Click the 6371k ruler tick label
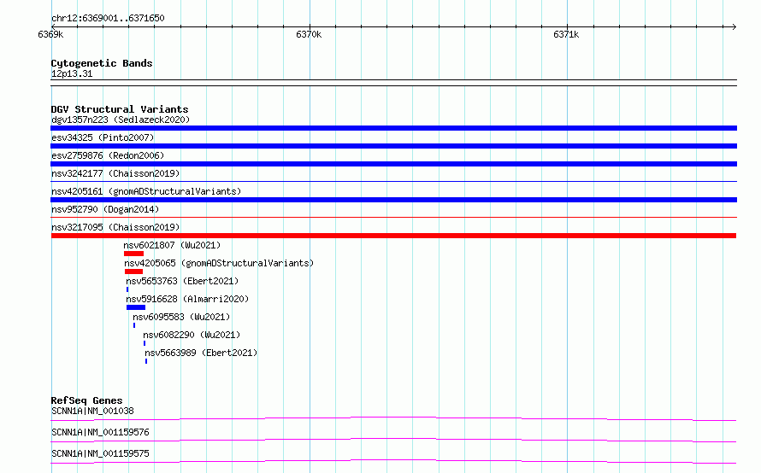Viewport: 761px width, 473px height. 566,34
